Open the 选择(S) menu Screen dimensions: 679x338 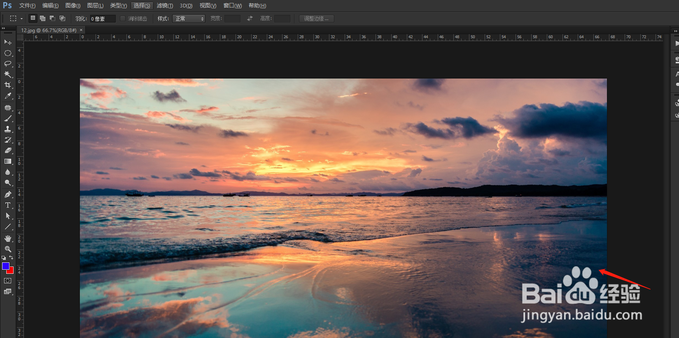(x=142, y=6)
